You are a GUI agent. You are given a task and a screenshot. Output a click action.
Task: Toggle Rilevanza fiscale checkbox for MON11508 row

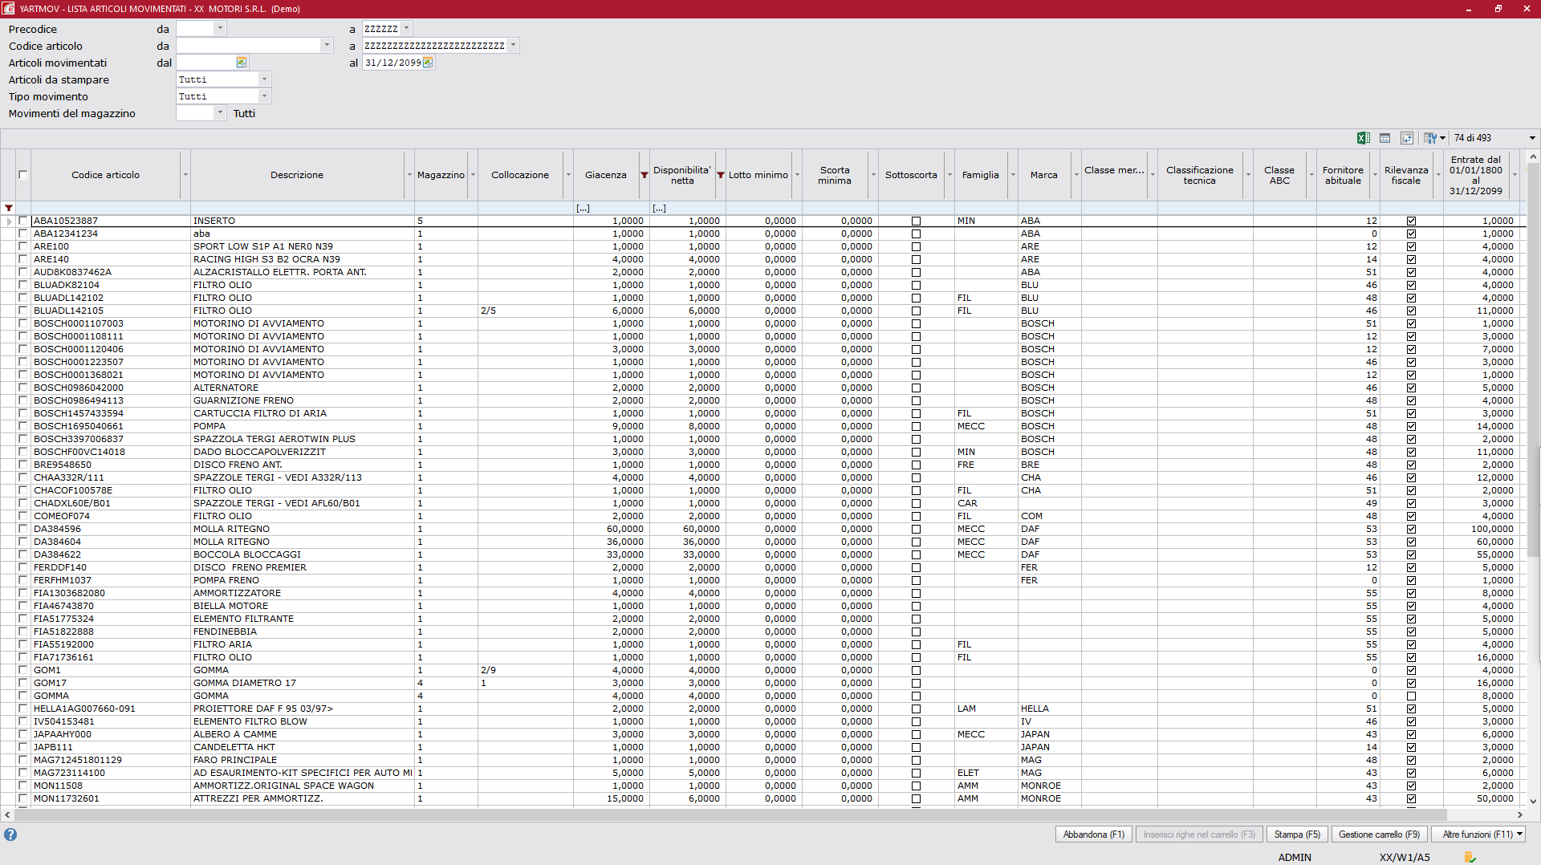coord(1411,786)
